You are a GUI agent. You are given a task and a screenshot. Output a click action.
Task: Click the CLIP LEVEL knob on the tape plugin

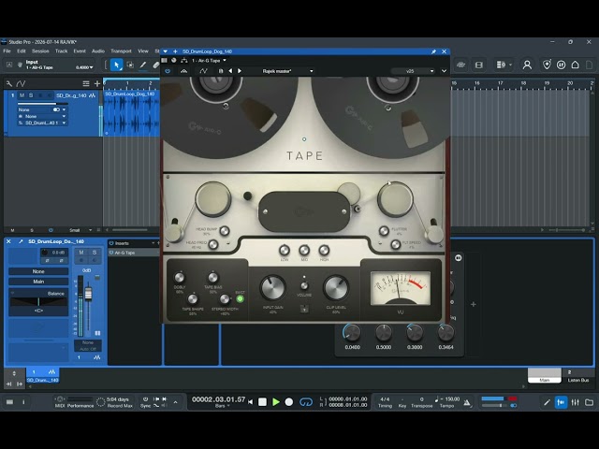click(x=336, y=288)
